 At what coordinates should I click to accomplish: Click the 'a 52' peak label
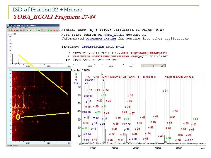point(169,138)
